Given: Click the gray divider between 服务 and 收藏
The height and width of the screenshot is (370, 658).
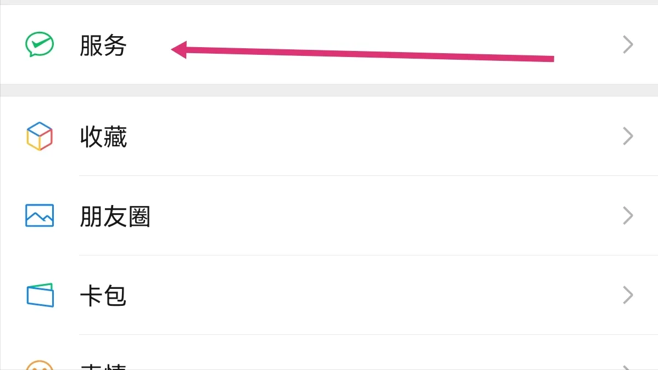Looking at the screenshot, I should pos(329,90).
